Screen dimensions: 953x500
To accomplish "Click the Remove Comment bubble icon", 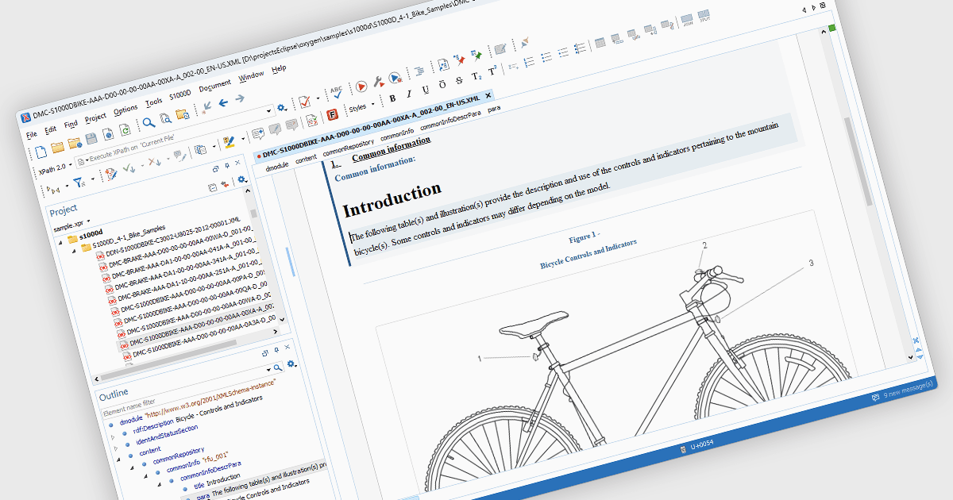I will coord(291,125).
